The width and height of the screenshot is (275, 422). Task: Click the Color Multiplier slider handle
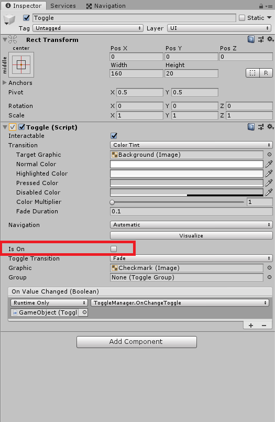112,202
